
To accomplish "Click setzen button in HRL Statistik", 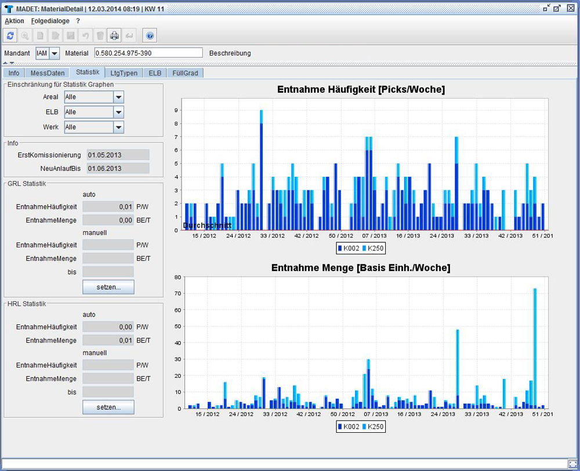I will tap(108, 407).
